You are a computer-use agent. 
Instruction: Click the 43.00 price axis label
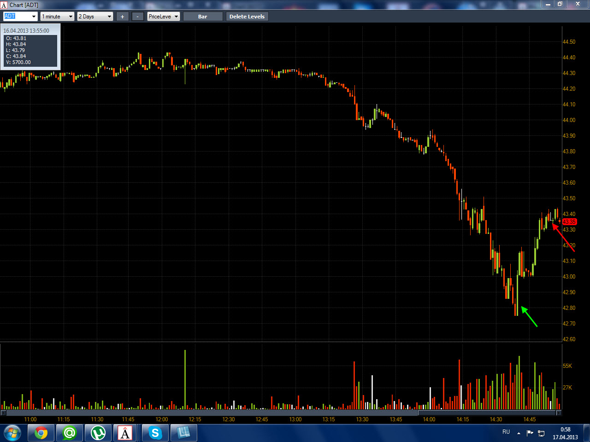569,277
